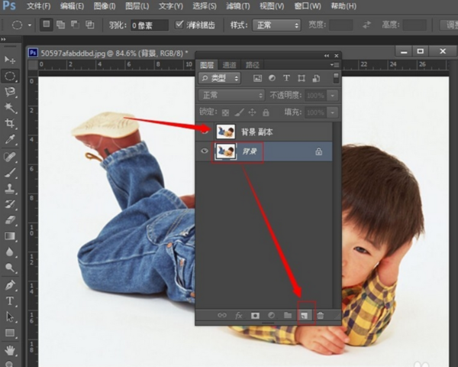Expand the 类型 filter type dropdown

tap(220, 78)
